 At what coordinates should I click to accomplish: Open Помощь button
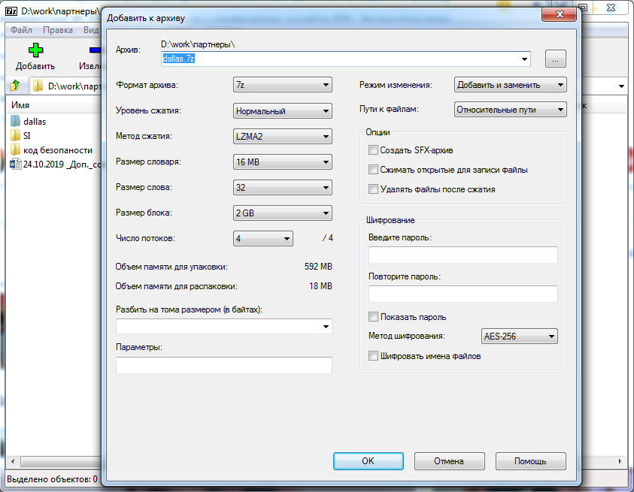[530, 461]
